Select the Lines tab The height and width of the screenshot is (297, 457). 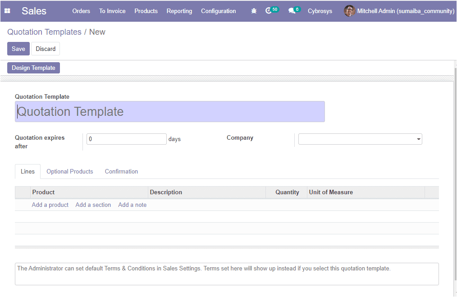27,171
